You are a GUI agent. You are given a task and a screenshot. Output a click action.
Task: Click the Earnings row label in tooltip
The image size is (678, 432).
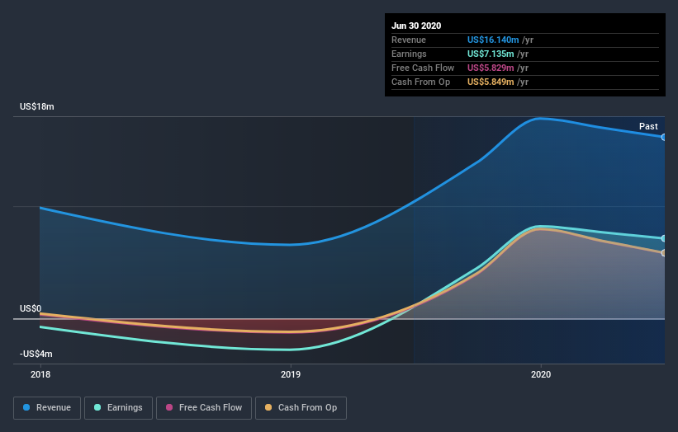[x=409, y=54]
